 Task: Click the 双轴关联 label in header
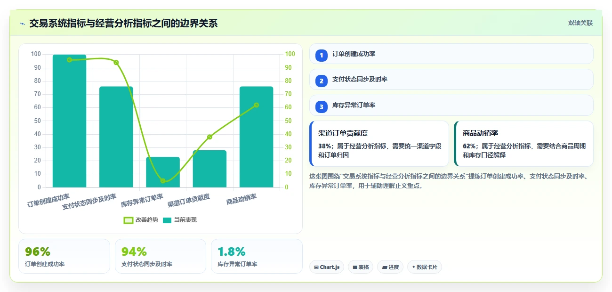(x=580, y=23)
